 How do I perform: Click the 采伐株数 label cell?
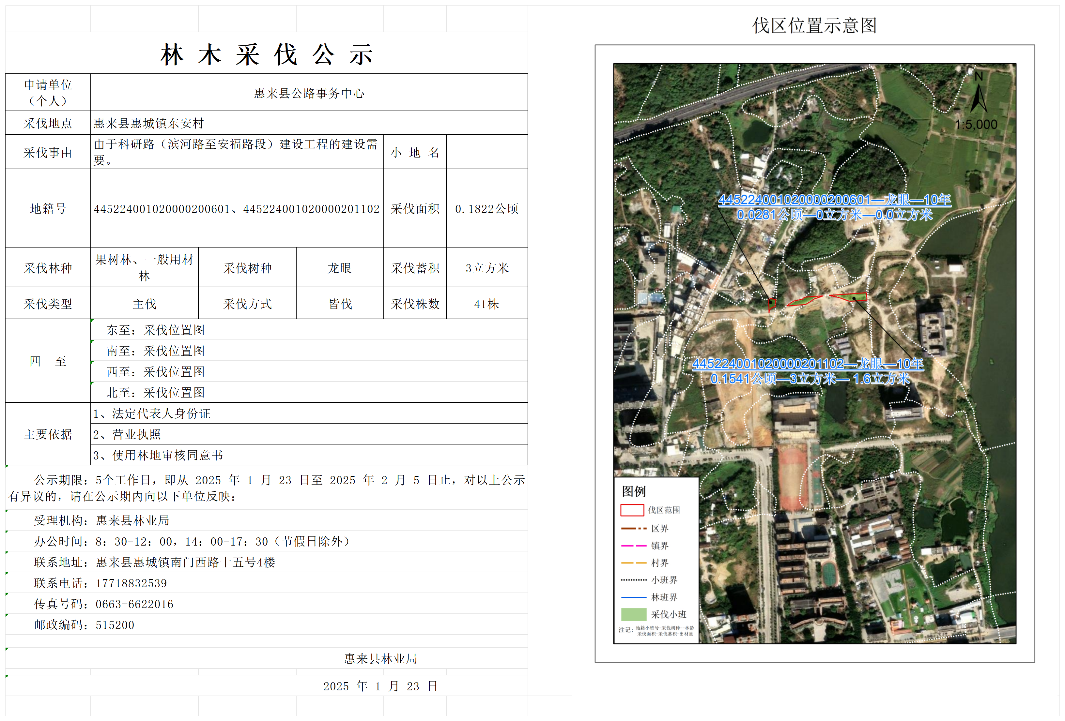click(415, 304)
